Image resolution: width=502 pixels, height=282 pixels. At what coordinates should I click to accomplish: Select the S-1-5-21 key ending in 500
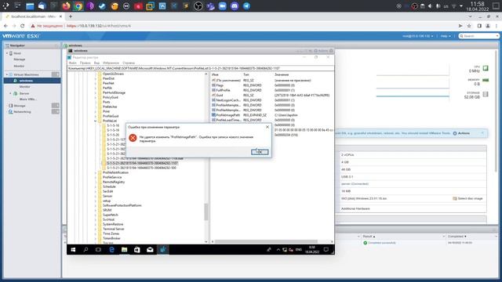(x=141, y=168)
